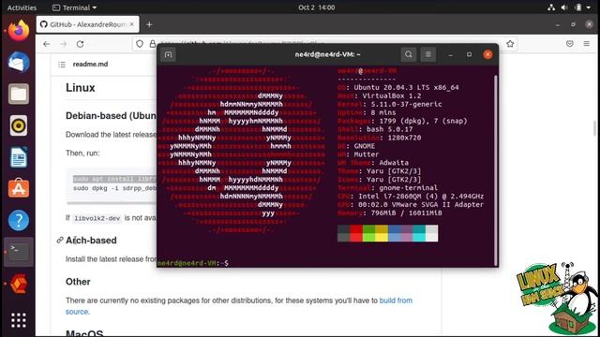Select the GitHub AlexandreRou browser tab
600x337 pixels.
[87, 24]
